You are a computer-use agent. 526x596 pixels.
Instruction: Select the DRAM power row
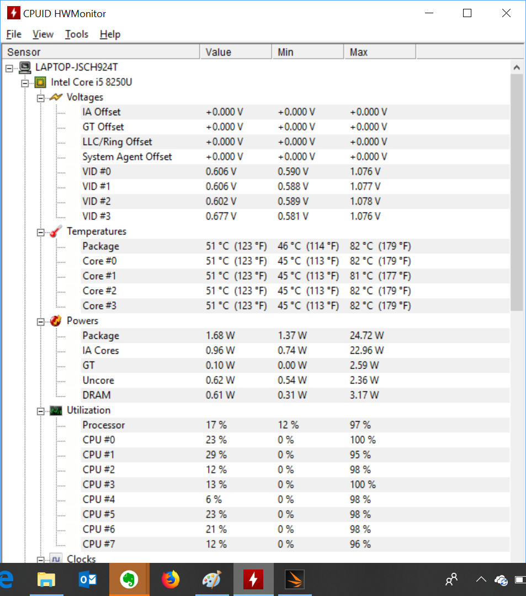click(x=295, y=395)
